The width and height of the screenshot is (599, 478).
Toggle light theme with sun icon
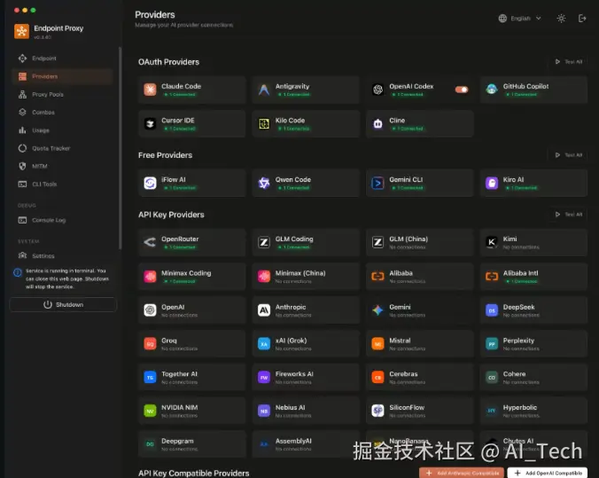tap(561, 18)
